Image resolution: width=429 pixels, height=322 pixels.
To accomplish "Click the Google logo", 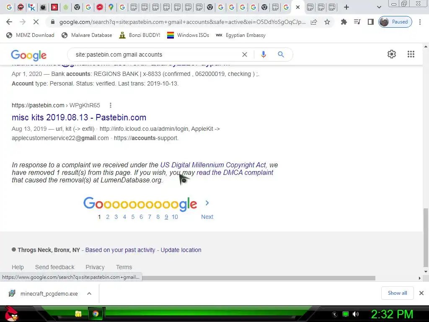I will tap(29, 55).
